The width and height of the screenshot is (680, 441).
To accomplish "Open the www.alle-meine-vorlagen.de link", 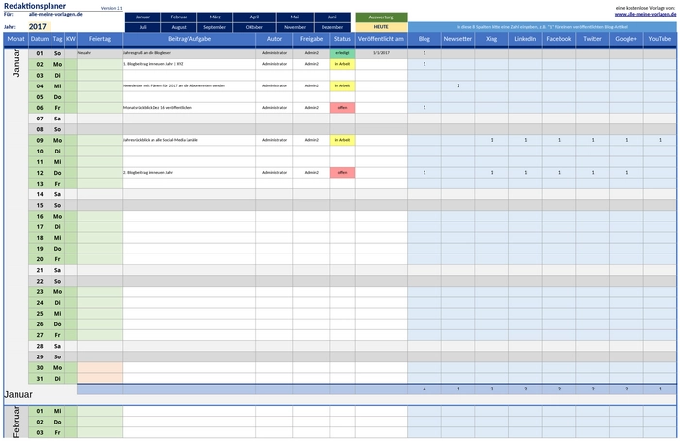I will click(645, 14).
